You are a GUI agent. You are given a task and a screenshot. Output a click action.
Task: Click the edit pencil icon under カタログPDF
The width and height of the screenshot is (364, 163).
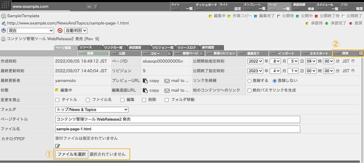(58, 146)
